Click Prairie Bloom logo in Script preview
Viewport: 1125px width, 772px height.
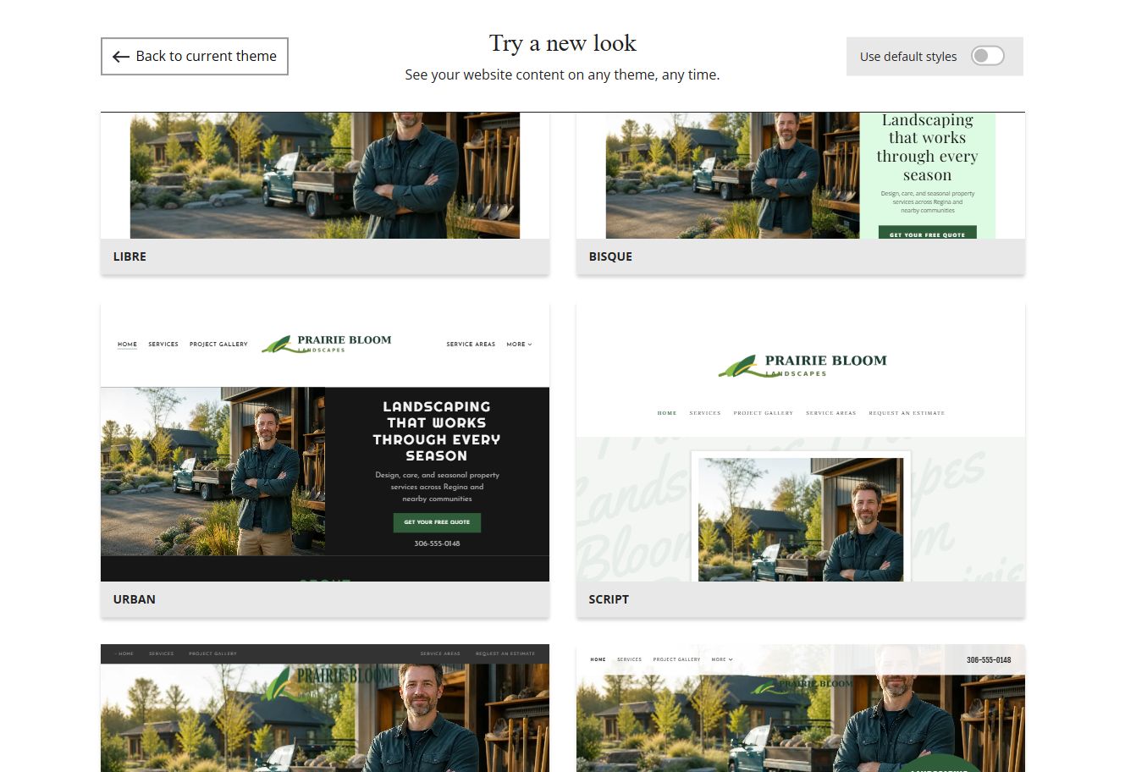[802, 365]
